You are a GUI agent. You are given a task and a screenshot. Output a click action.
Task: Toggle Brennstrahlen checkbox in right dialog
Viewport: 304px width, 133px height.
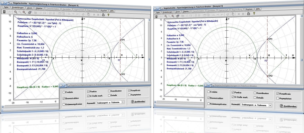point(208,98)
